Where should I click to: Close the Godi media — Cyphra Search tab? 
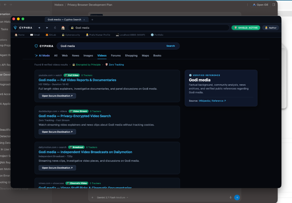(x=84, y=20)
